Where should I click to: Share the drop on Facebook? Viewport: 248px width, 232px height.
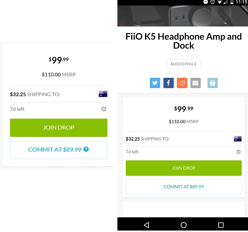click(x=168, y=83)
